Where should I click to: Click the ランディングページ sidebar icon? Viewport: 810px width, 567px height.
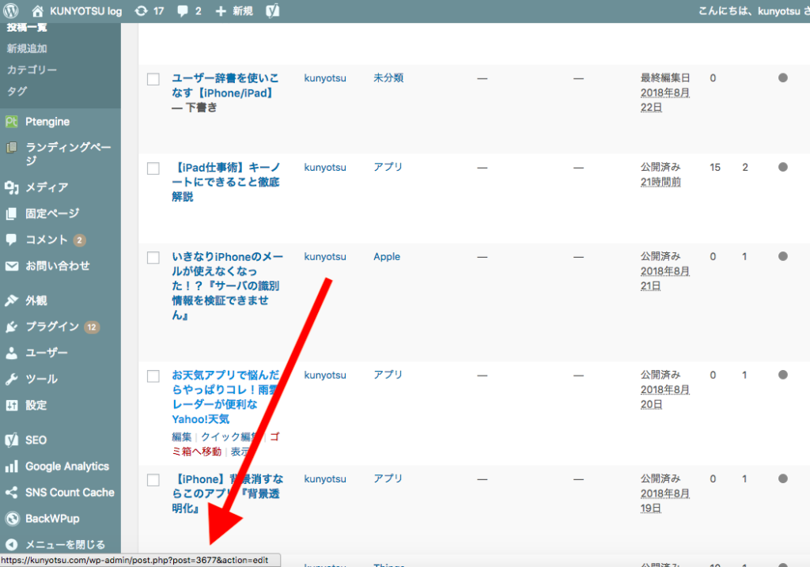coord(11,148)
